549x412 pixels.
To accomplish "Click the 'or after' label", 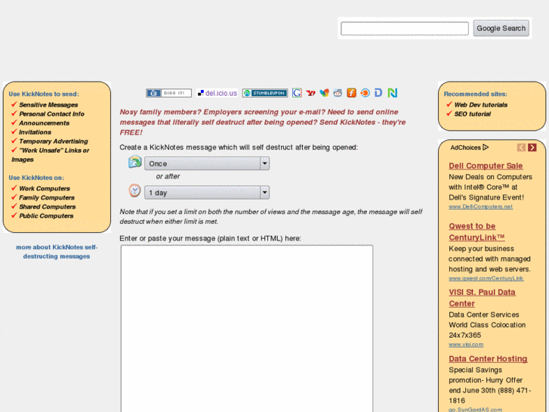I will [x=168, y=176].
